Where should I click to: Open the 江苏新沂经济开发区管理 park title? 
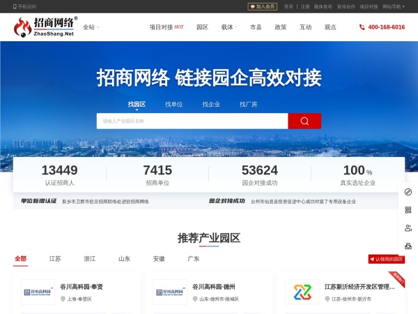[x=359, y=287]
